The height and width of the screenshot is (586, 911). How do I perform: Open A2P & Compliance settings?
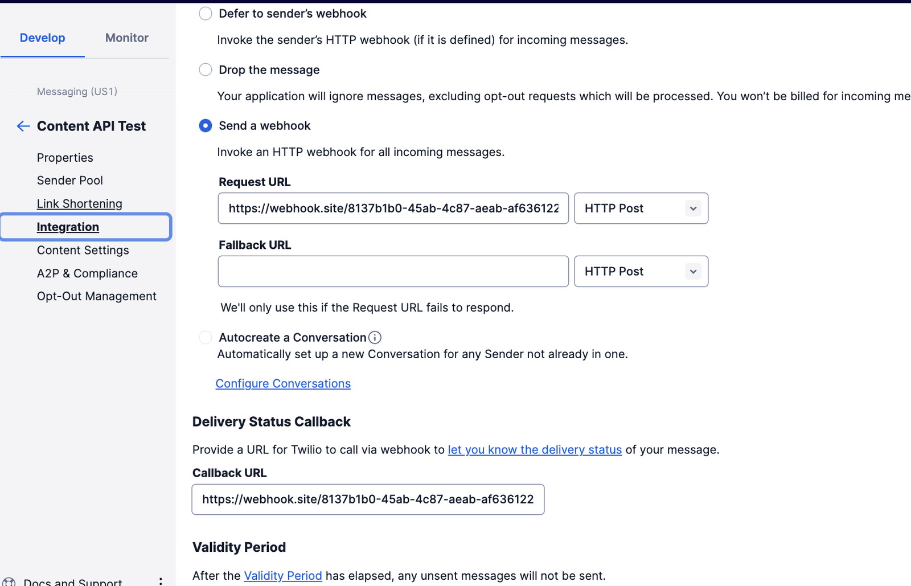coord(87,273)
